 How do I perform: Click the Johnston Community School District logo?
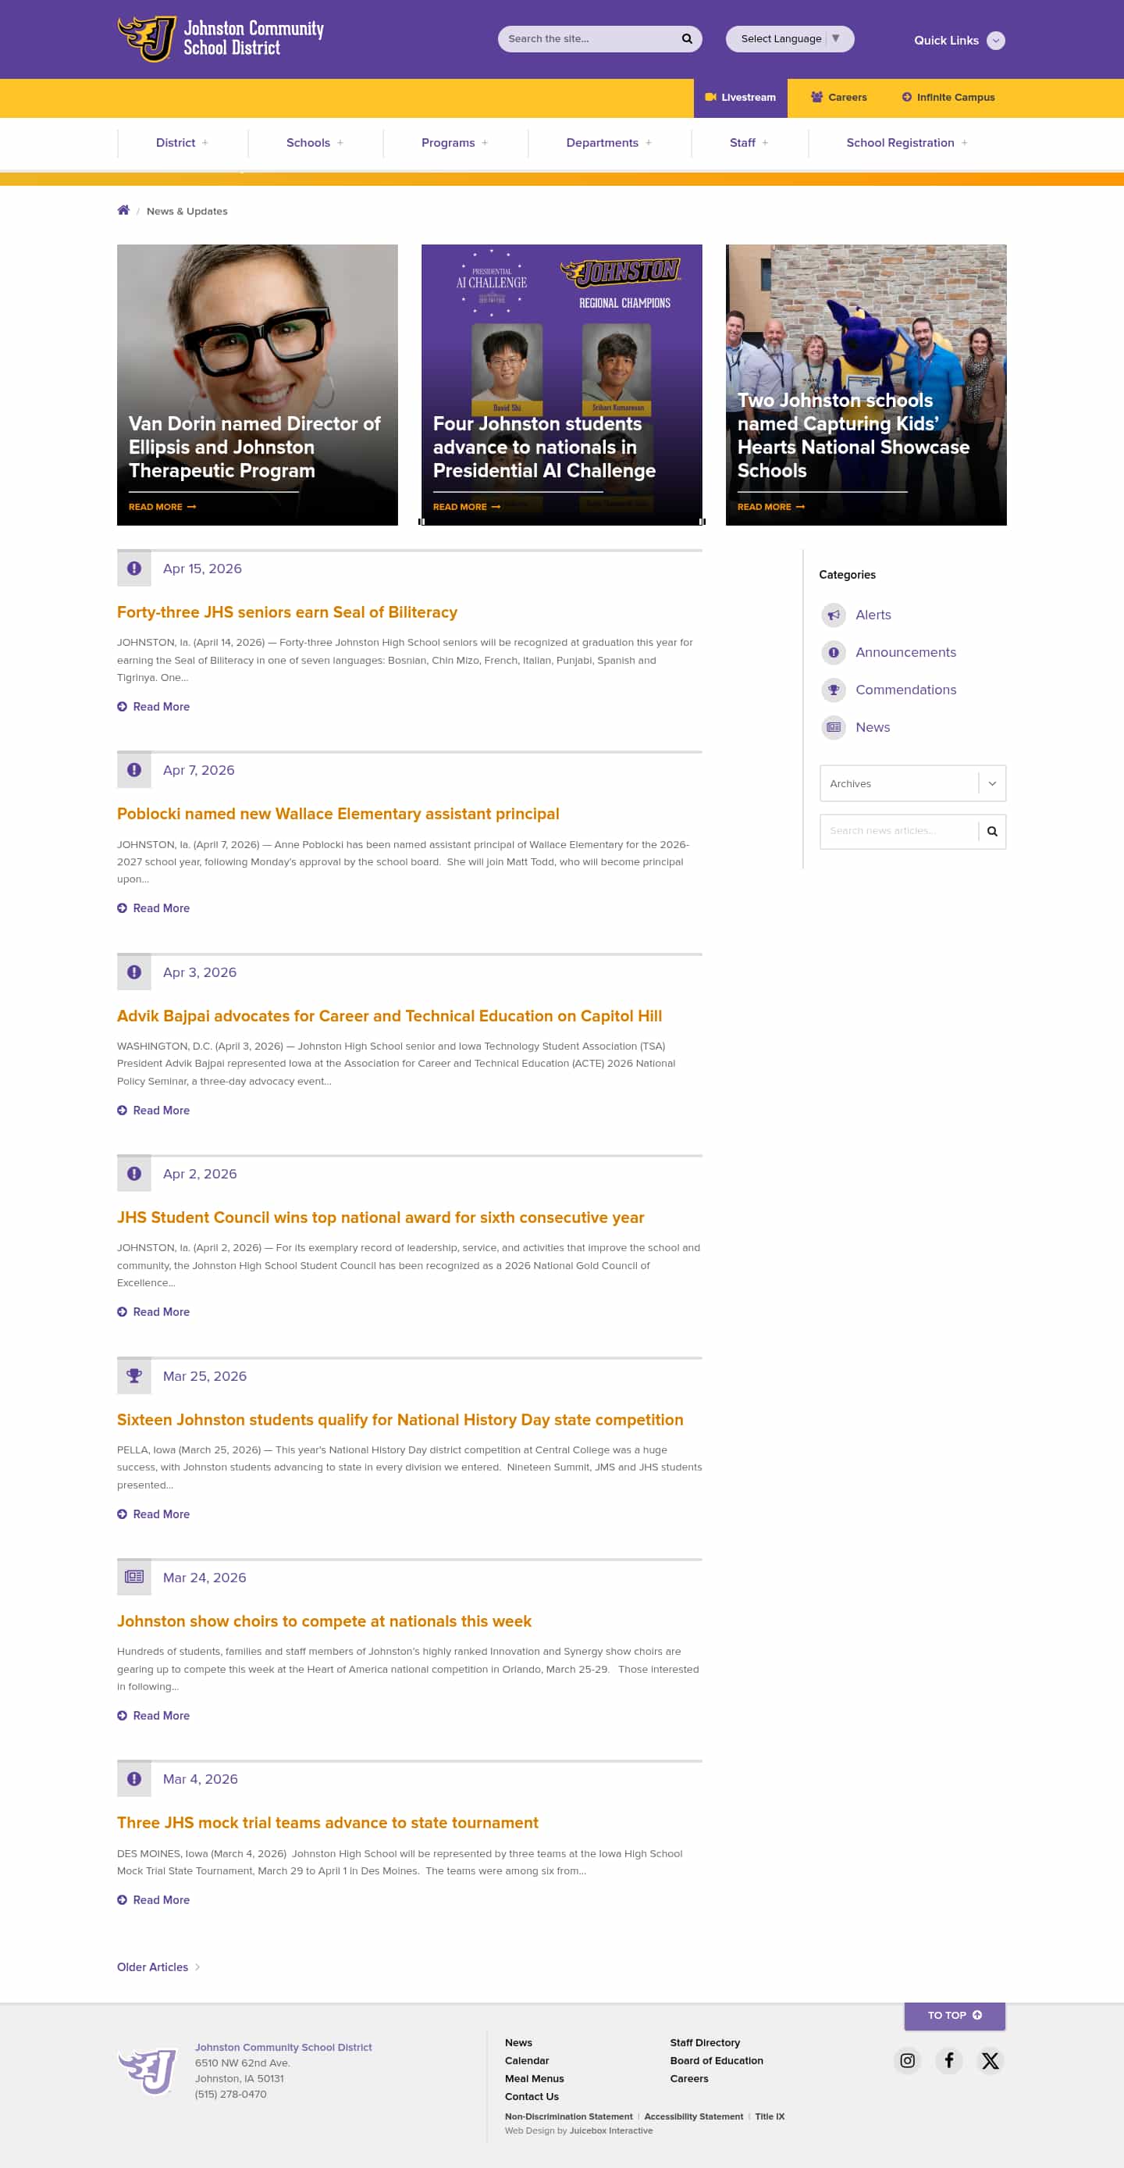pyautogui.click(x=220, y=39)
